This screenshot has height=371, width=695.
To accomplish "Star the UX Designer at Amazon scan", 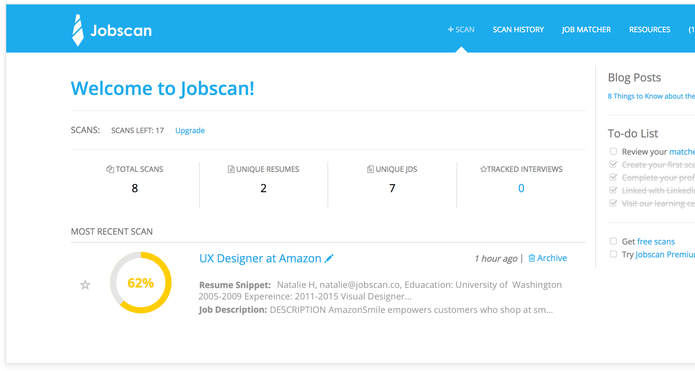I will coord(85,285).
